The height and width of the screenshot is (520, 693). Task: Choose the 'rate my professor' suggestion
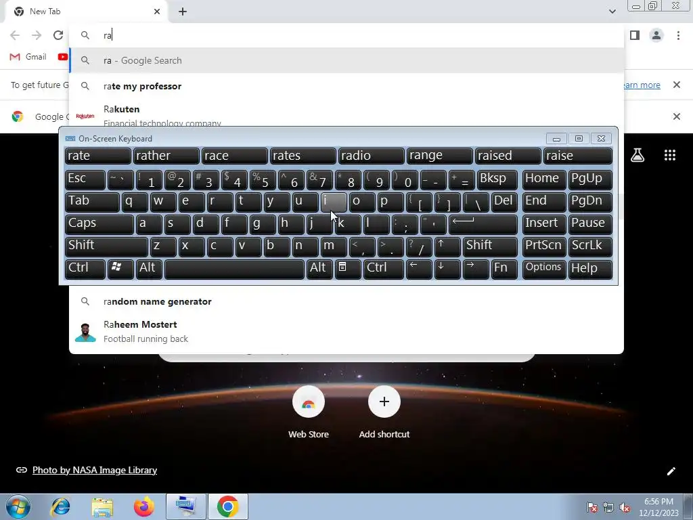(346, 86)
